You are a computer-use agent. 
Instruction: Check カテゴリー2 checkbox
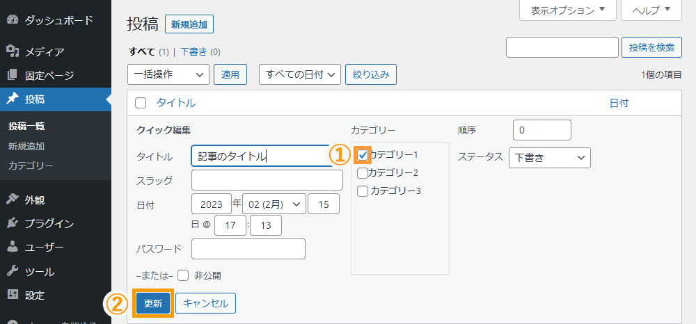click(363, 173)
